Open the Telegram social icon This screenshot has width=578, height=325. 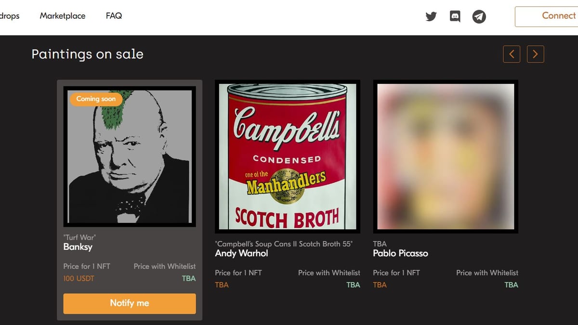pyautogui.click(x=479, y=17)
